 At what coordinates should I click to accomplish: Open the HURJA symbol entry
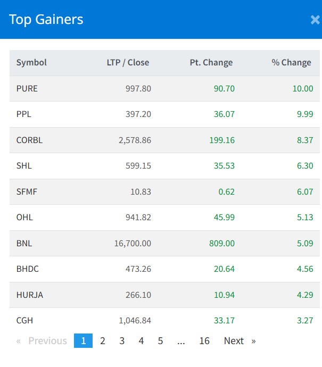tap(30, 295)
